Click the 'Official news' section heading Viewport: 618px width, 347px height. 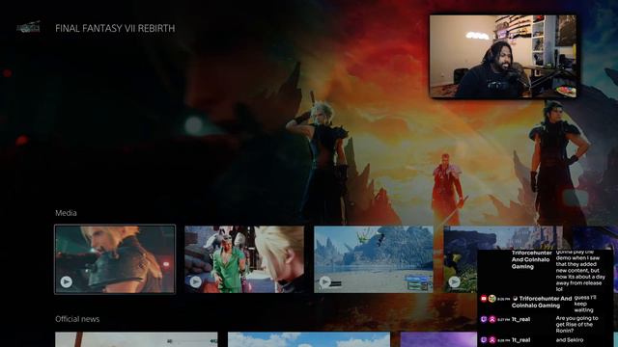pos(77,319)
